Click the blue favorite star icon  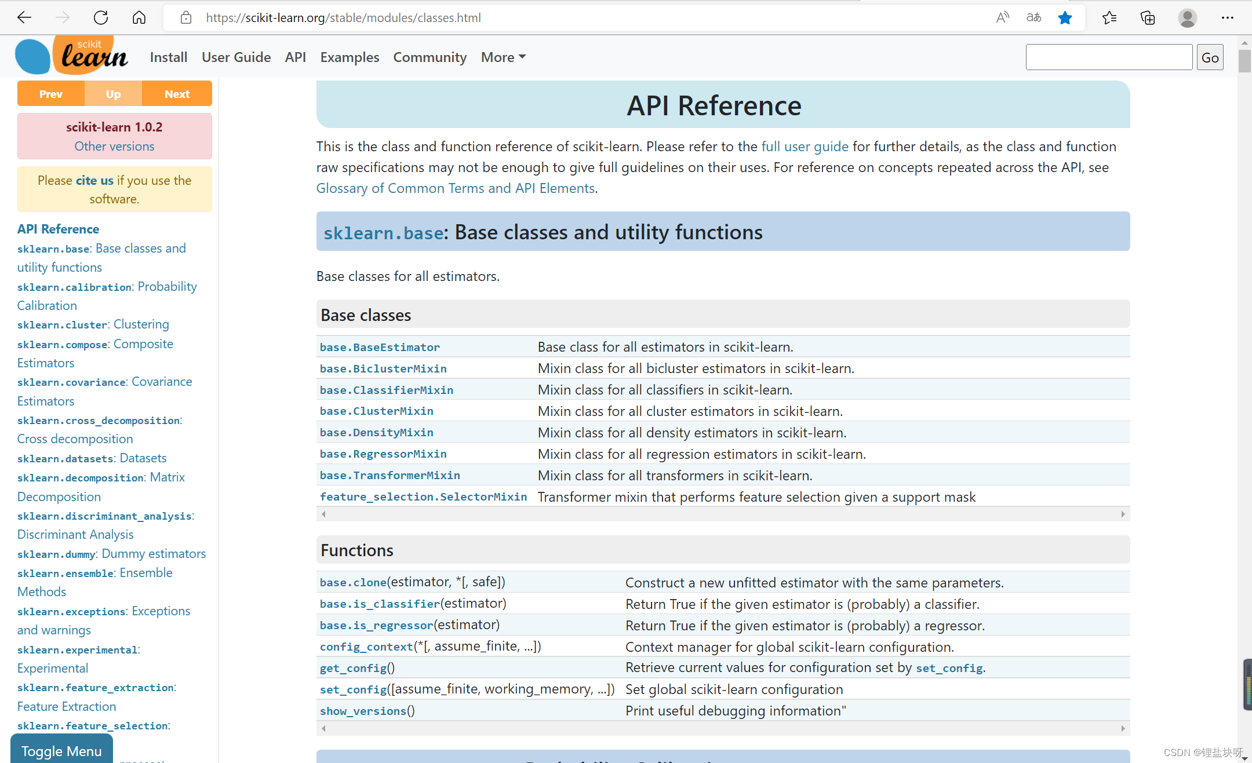(x=1065, y=18)
